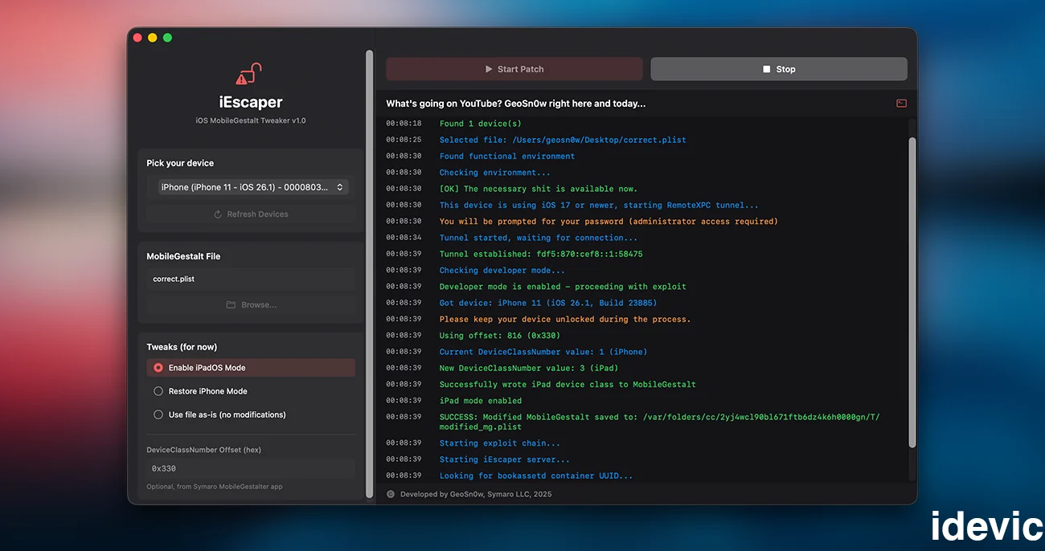Image resolution: width=1045 pixels, height=551 pixels.
Task: Click the square stop icon
Action: (x=767, y=69)
